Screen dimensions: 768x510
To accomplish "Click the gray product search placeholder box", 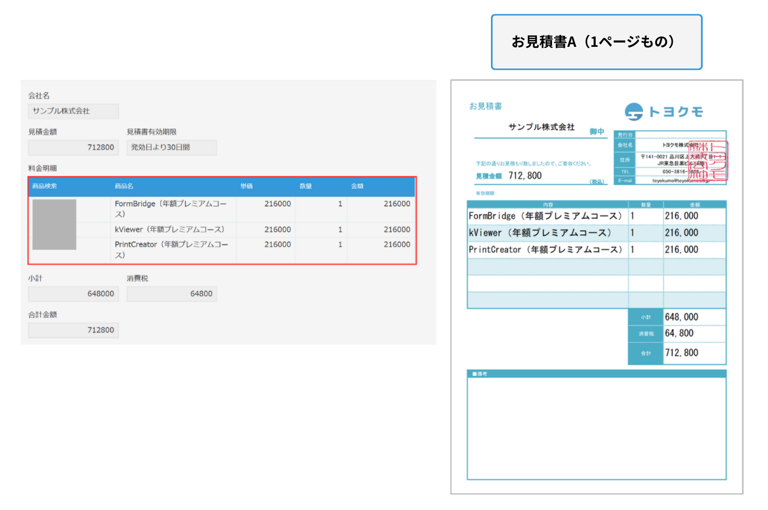I will [x=54, y=224].
